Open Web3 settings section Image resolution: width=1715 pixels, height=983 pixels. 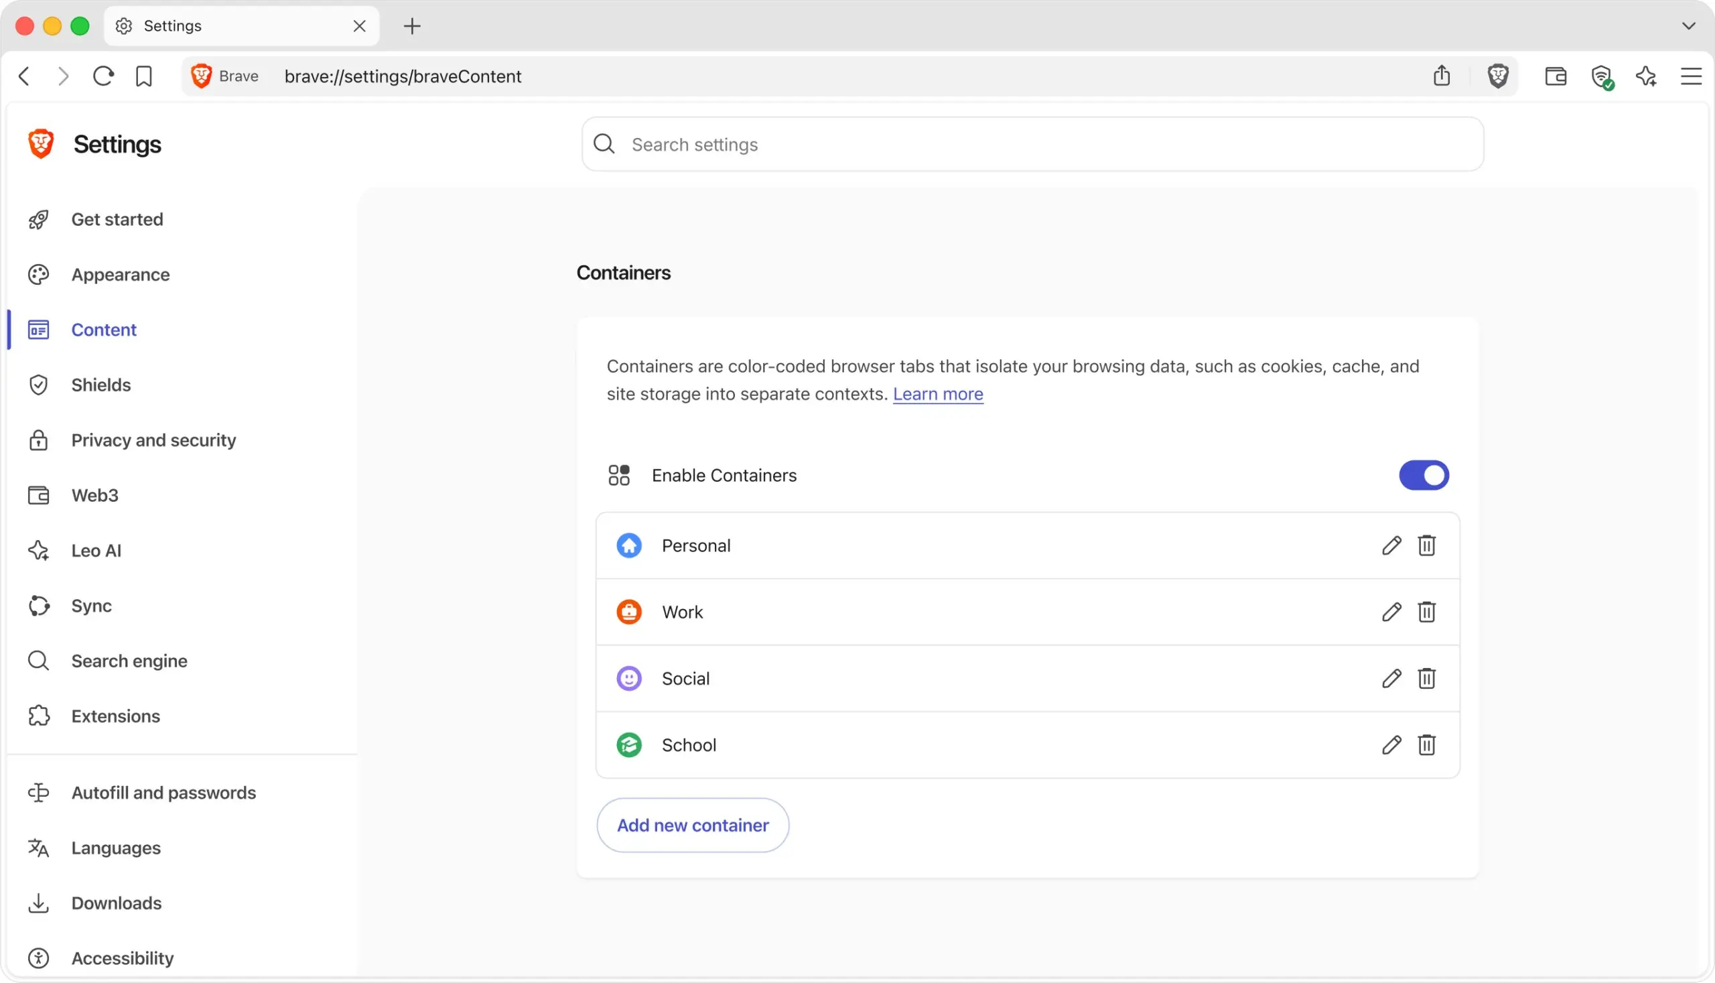point(94,496)
